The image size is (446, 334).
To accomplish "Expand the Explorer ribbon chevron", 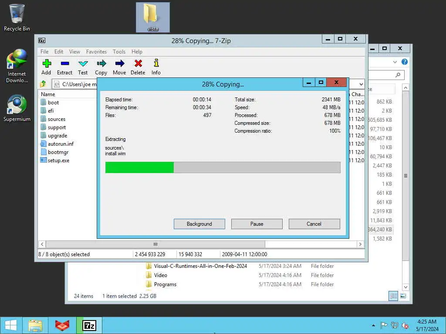I will click(x=395, y=62).
